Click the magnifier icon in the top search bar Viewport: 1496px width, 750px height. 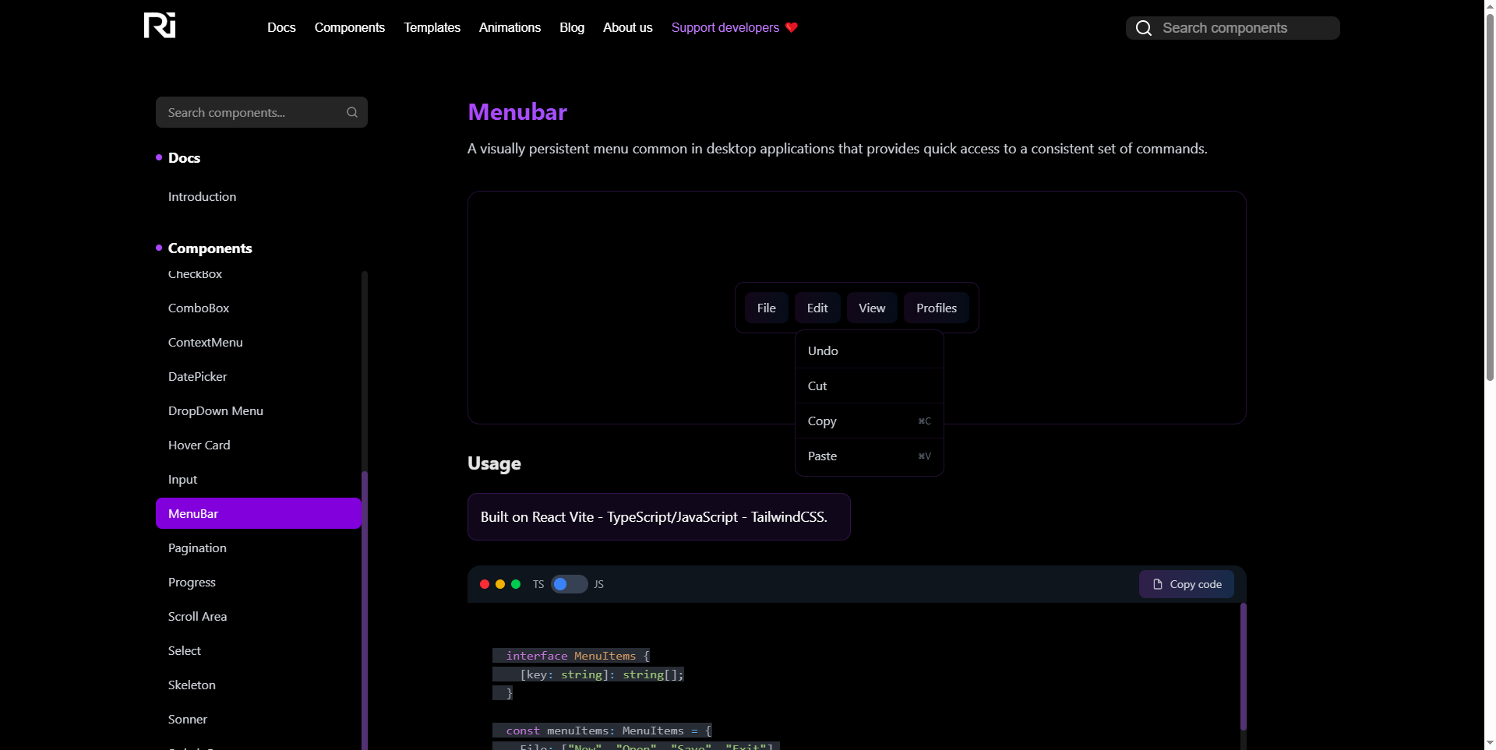coord(1143,28)
